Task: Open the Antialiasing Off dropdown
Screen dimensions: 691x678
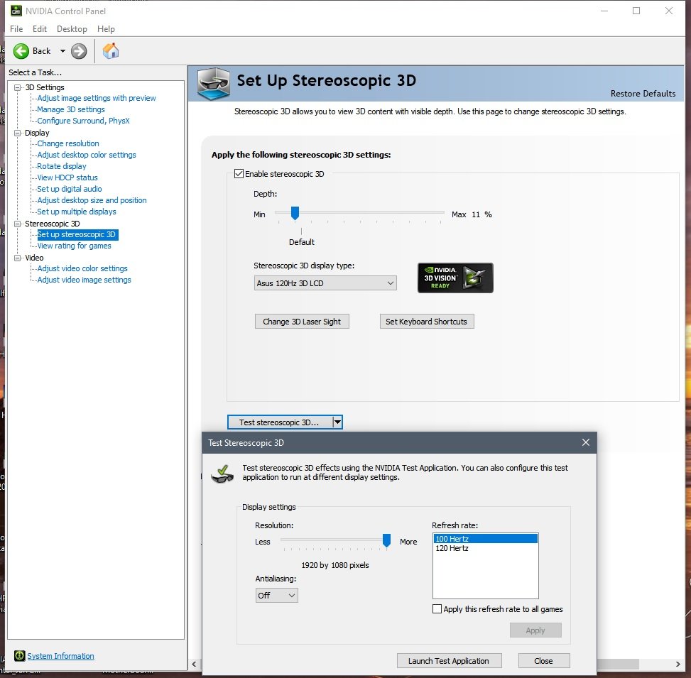Action: coord(277,595)
